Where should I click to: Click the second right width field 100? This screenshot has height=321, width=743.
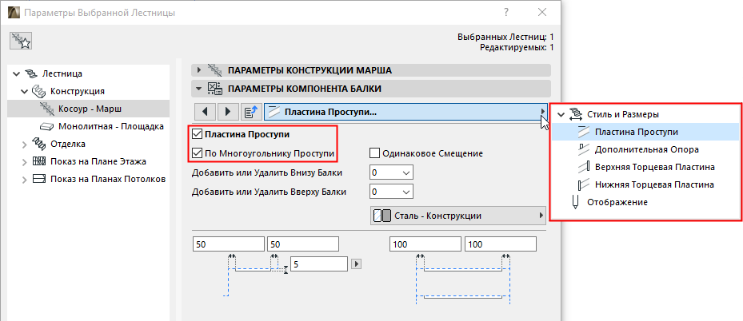coord(501,244)
